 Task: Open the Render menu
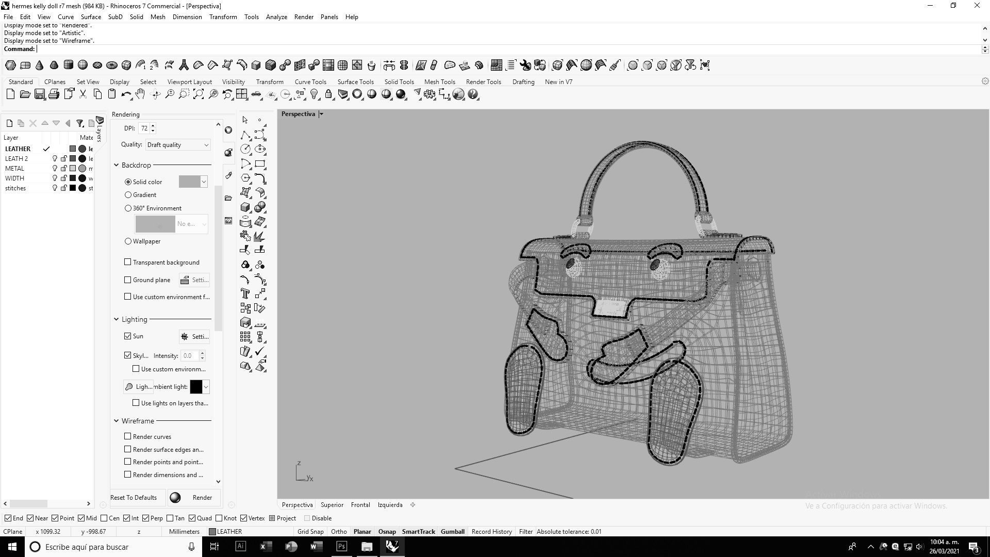304,17
